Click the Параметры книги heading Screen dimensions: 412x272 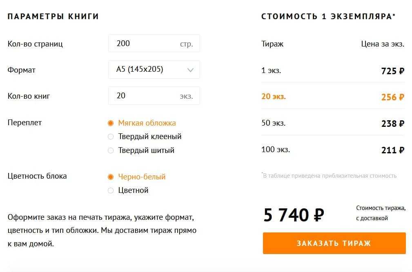point(53,17)
